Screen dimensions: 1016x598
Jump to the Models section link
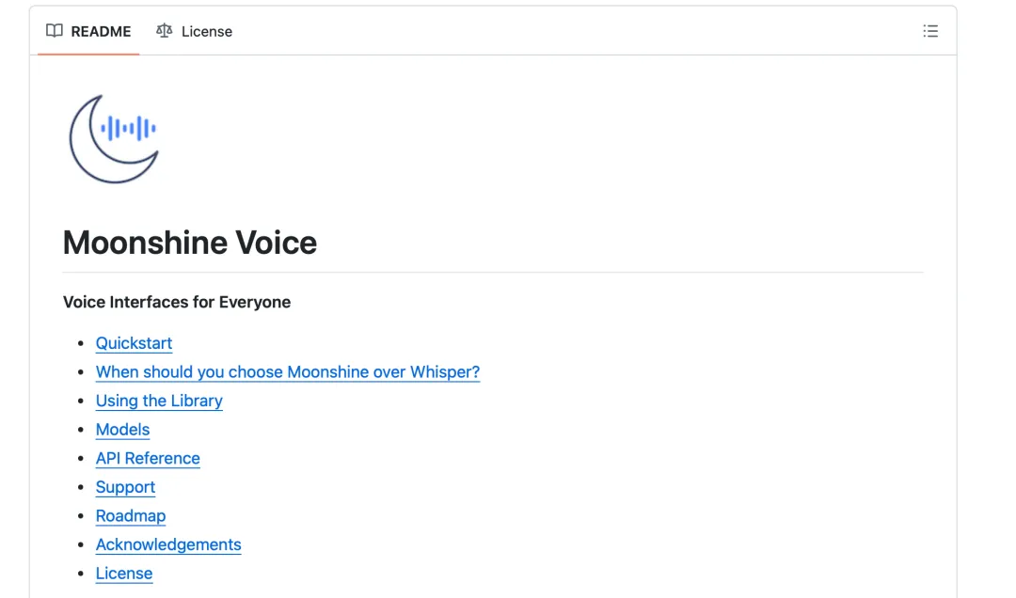coord(122,430)
